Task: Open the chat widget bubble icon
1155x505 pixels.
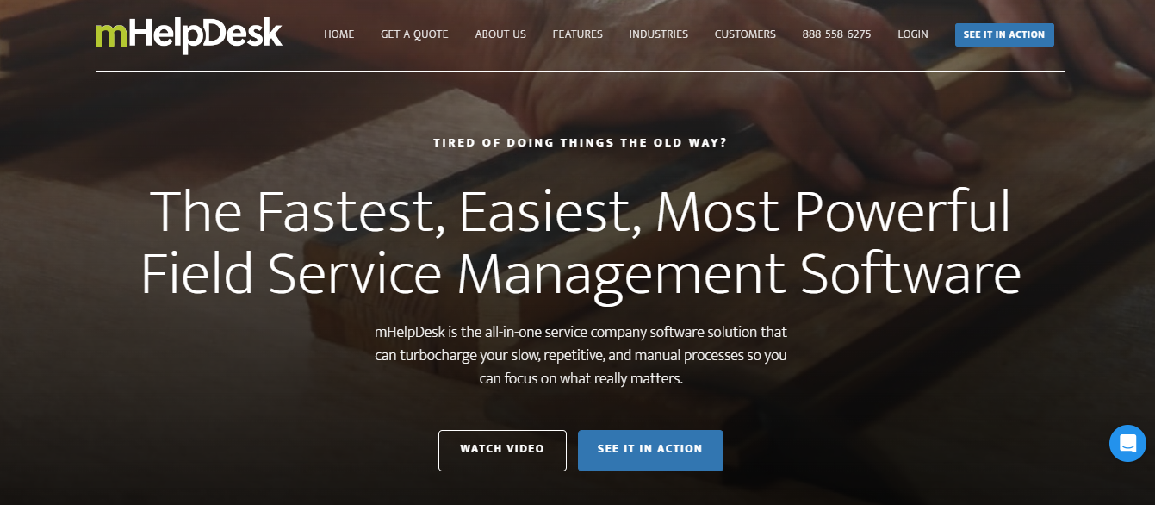Action: (x=1127, y=444)
